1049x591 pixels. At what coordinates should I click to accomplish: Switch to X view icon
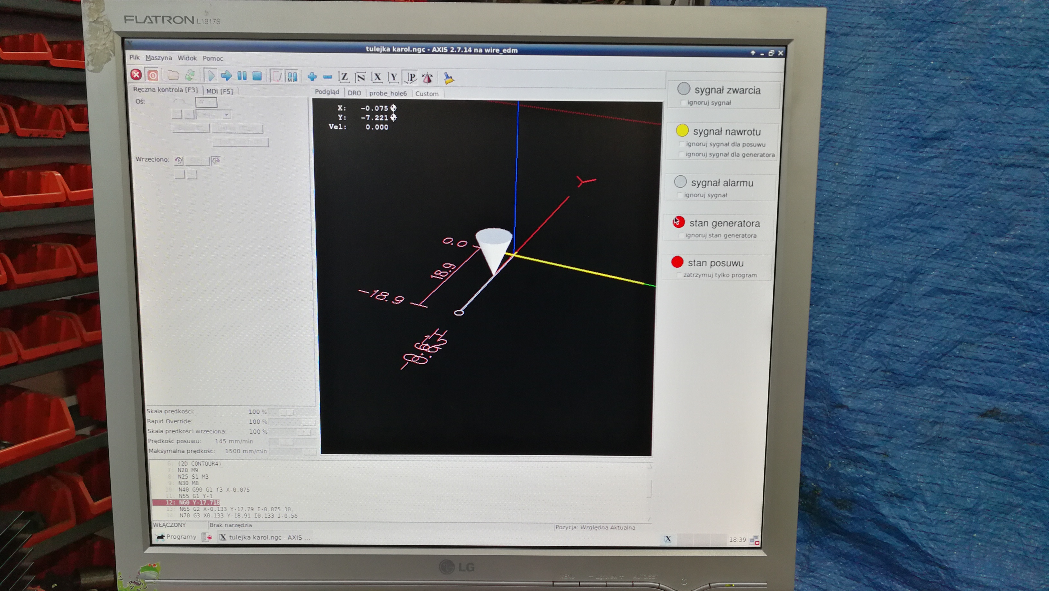[x=377, y=77]
